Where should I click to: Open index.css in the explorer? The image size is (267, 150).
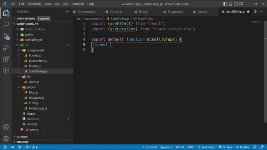tap(43, 119)
